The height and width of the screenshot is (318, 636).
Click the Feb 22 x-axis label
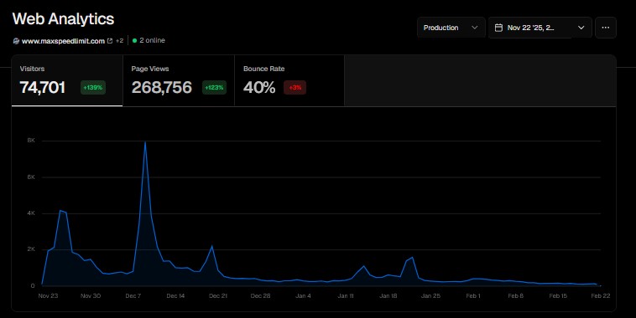(600, 295)
